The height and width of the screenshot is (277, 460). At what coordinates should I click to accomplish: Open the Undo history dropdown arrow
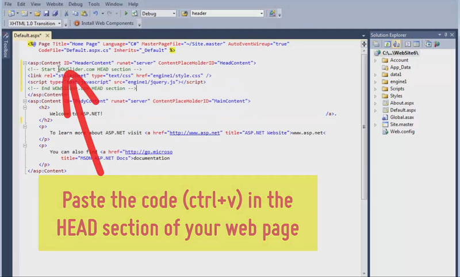tap(102, 13)
